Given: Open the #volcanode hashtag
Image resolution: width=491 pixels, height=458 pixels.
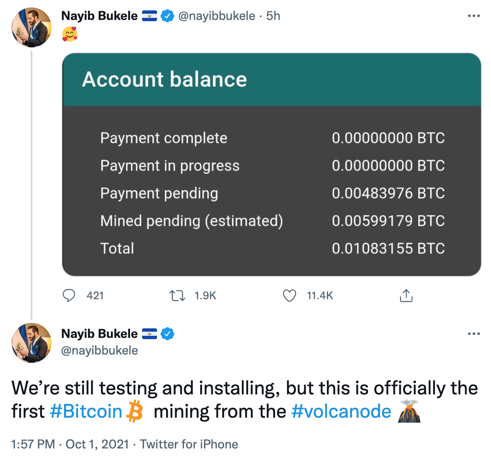Looking at the screenshot, I should click(x=341, y=411).
